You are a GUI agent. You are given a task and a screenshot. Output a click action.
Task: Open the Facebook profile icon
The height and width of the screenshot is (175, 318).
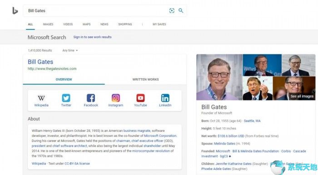tap(91, 98)
